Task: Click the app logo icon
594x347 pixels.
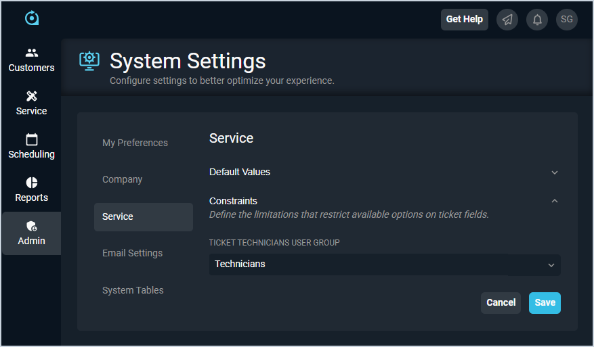Action: [32, 18]
